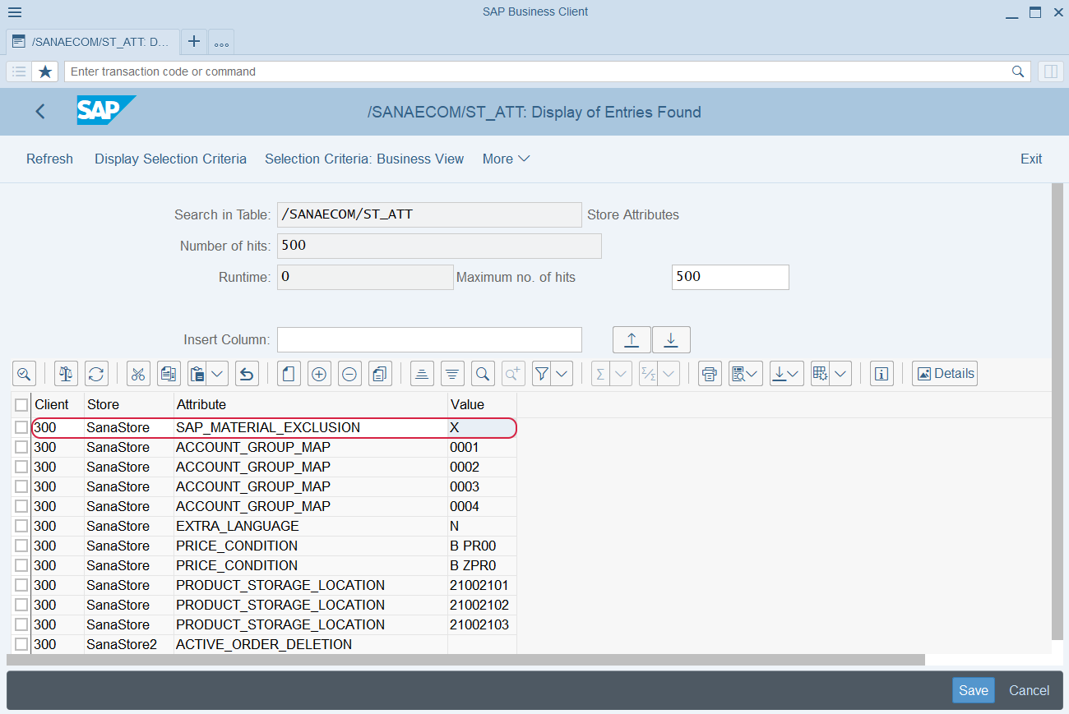Click the Details zoom icon in the ALV toolbar
This screenshot has height=714, width=1069.
(x=24, y=374)
